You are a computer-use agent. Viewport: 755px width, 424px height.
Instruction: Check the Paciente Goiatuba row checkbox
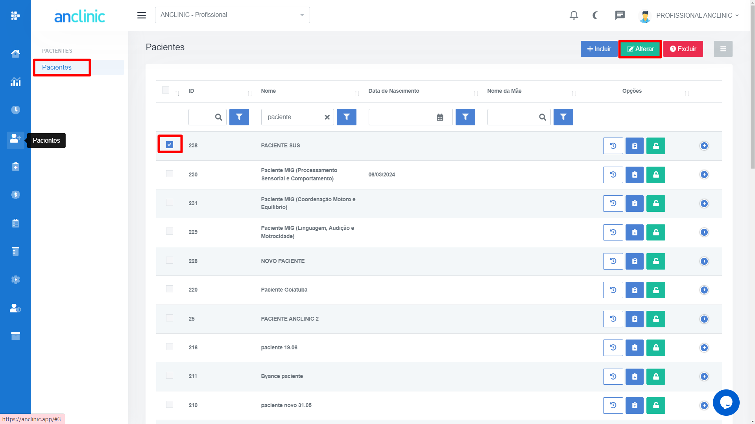click(170, 289)
